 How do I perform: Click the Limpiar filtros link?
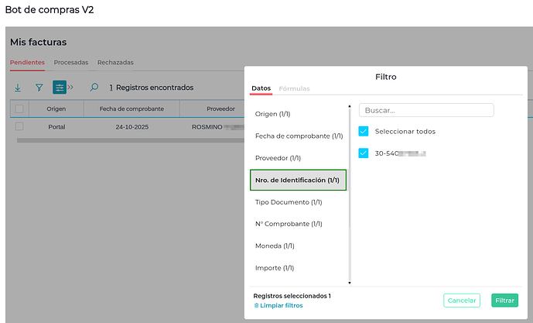pyautogui.click(x=282, y=306)
